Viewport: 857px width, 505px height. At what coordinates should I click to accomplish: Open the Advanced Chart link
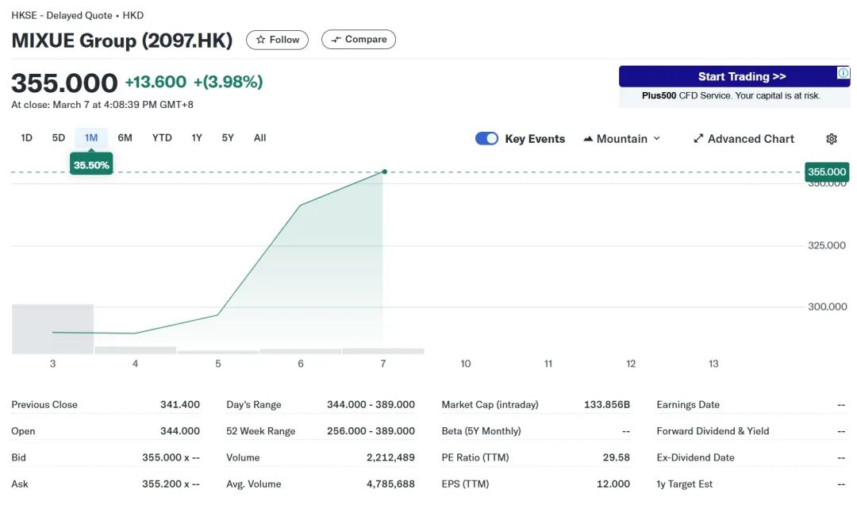coord(751,139)
